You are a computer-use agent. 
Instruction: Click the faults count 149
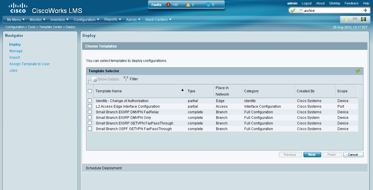[175, 5]
